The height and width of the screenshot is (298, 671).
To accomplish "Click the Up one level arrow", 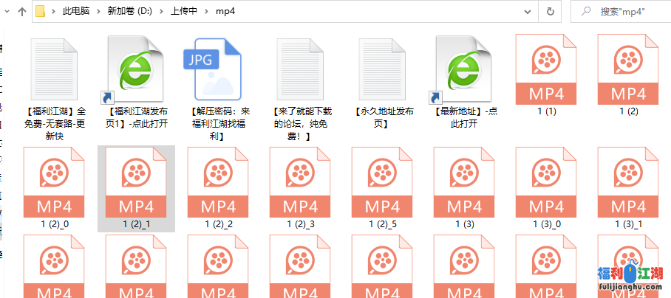I will tap(21, 12).
